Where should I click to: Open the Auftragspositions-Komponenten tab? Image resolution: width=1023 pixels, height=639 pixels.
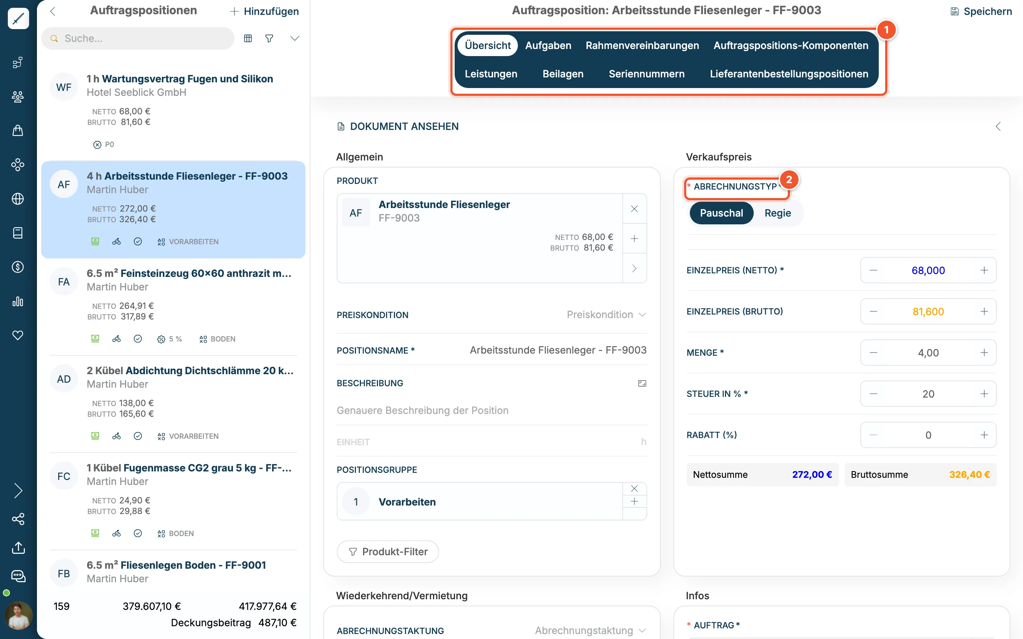(x=790, y=45)
